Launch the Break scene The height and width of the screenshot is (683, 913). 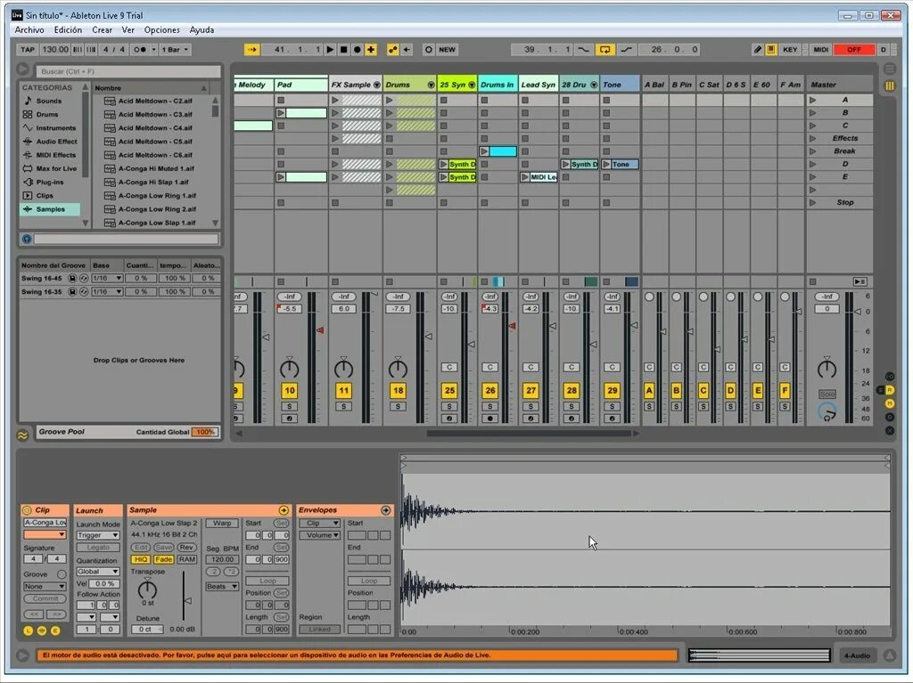pos(813,151)
